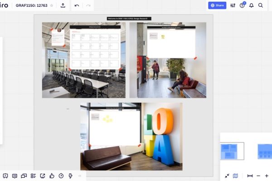Click the search magnifier icon
This screenshot has width=272, height=181.
click(261, 5)
